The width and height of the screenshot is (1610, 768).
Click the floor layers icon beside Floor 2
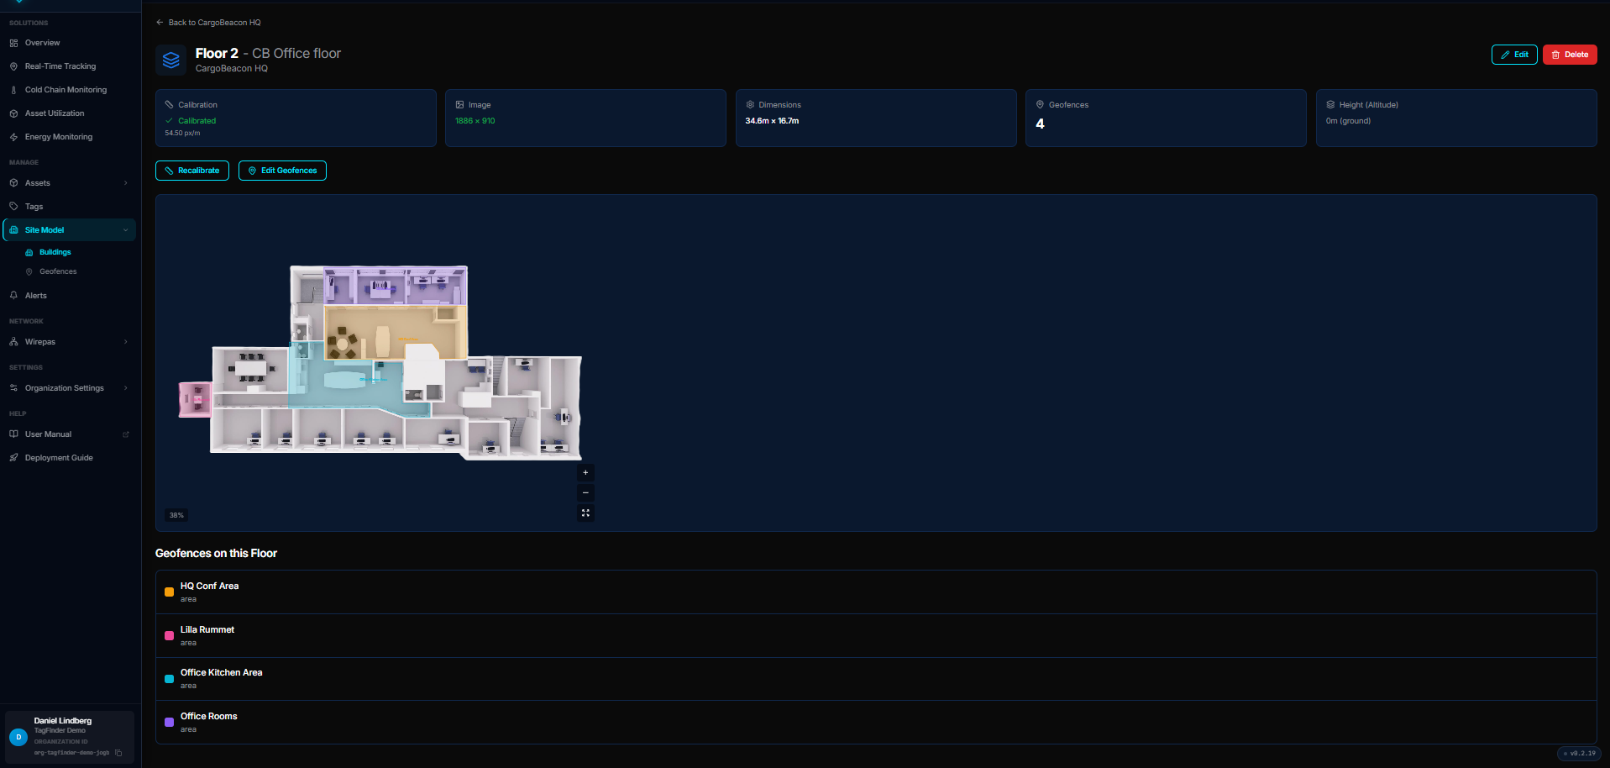[x=171, y=60]
